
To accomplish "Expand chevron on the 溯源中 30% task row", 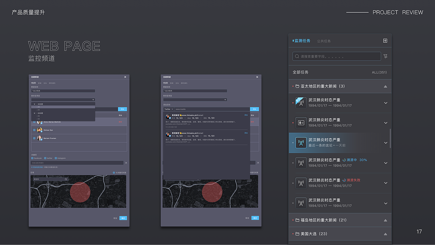I will (386, 163).
